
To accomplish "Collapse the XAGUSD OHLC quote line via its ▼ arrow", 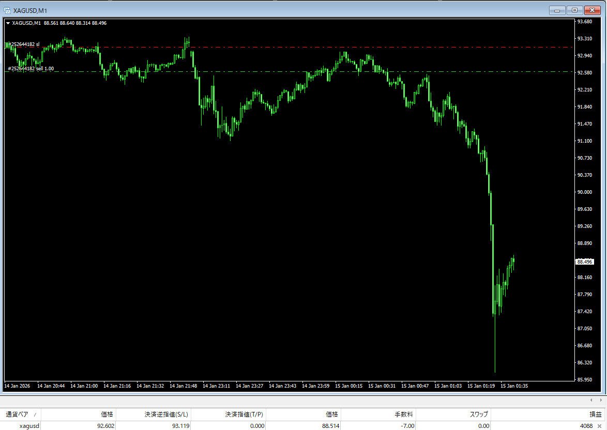I will [8, 23].
